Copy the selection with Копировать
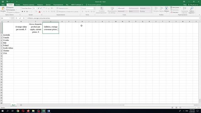 pos(11,10)
